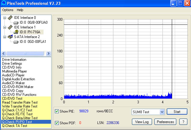Open AudioCD Maker
Viewport: 191px width, 130px height.
point(13,83)
